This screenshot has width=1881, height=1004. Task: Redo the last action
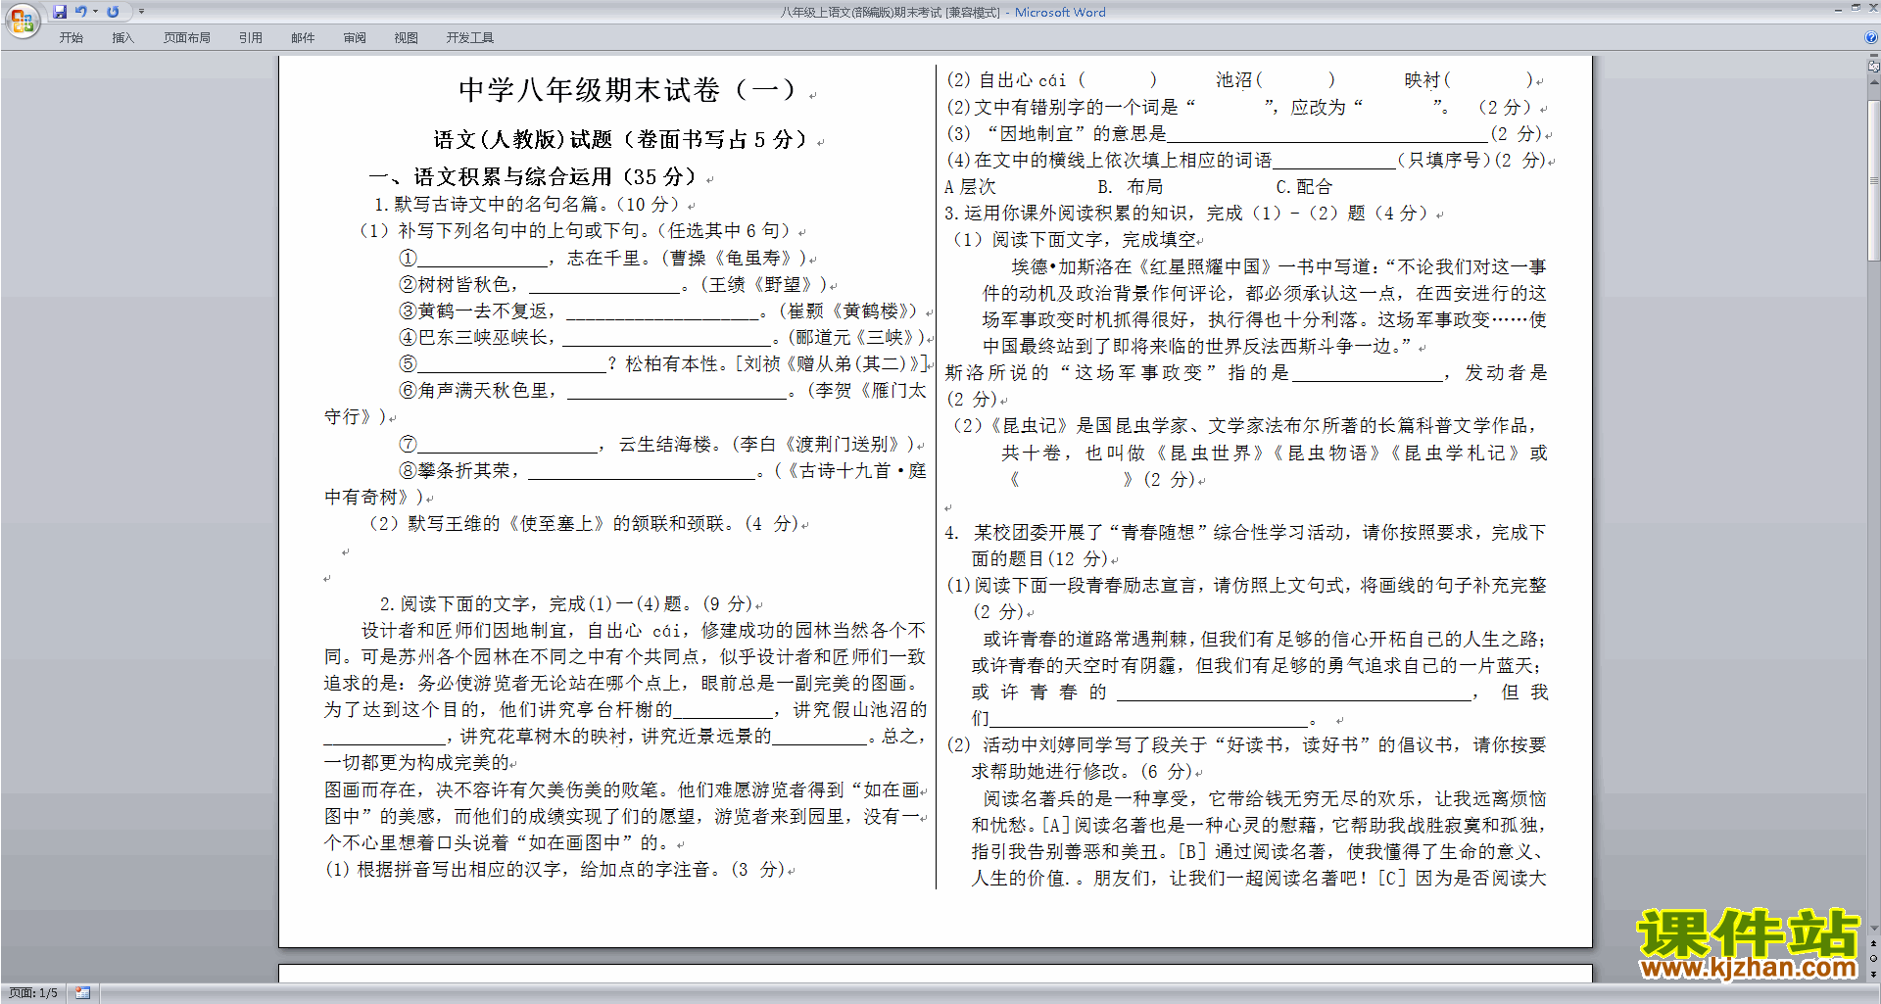[x=113, y=12]
